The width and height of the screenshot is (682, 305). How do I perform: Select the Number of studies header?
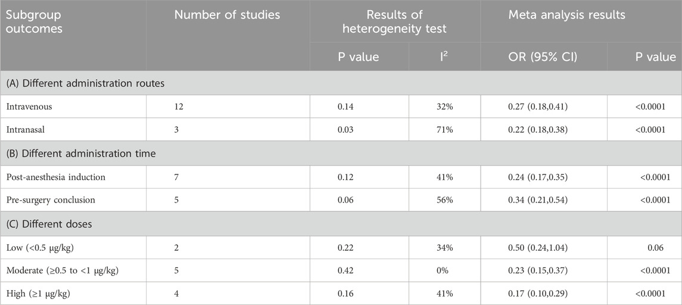[227, 15]
